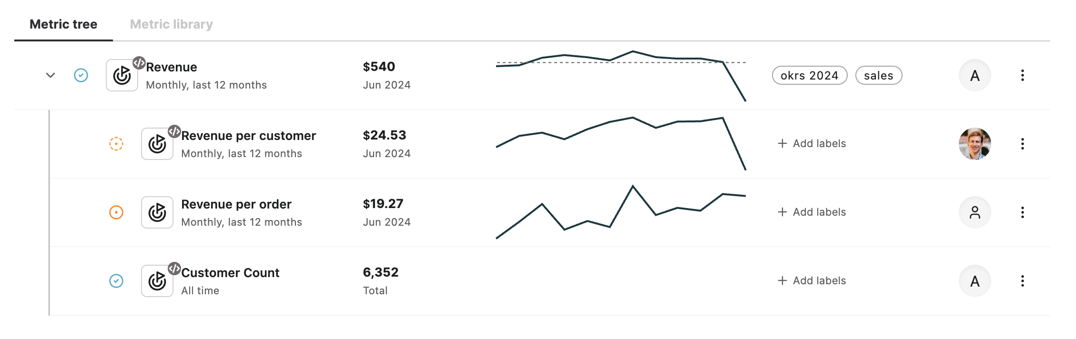This screenshot has width=1076, height=339.
Task: Select the Metric tree tab
Action: (x=63, y=24)
